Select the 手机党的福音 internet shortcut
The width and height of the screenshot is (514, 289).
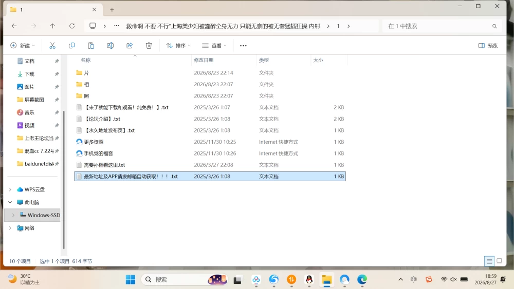210,153
